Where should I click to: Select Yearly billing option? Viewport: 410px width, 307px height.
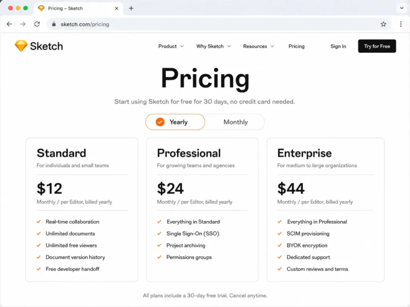(175, 122)
